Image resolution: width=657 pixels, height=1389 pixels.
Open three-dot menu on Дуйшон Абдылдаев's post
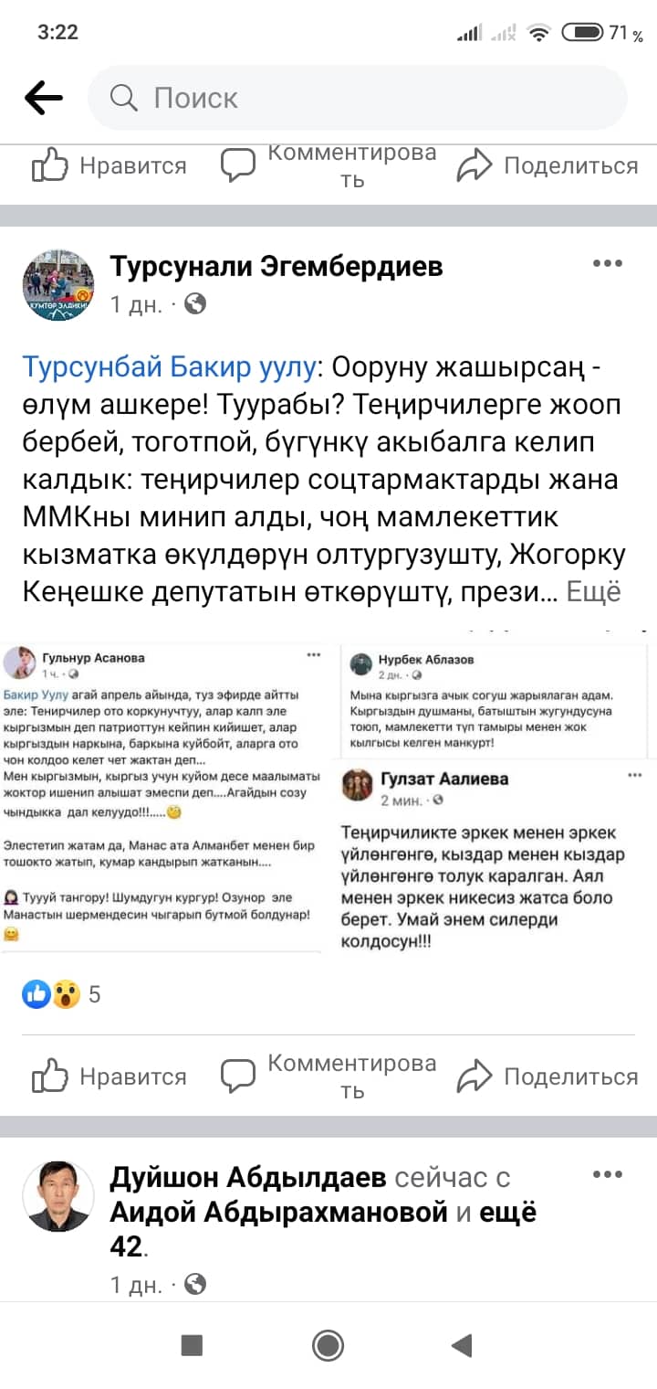point(607,1174)
